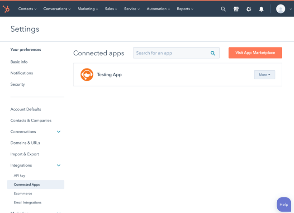Go to Email Integrations settings
The width and height of the screenshot is (294, 213).
click(28, 203)
